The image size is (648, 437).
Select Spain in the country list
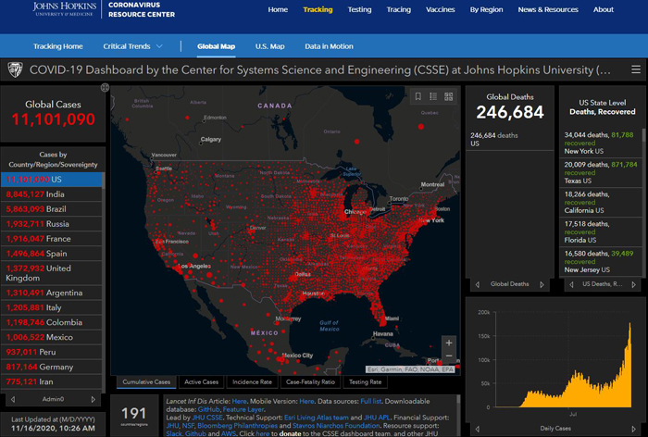pyautogui.click(x=51, y=254)
